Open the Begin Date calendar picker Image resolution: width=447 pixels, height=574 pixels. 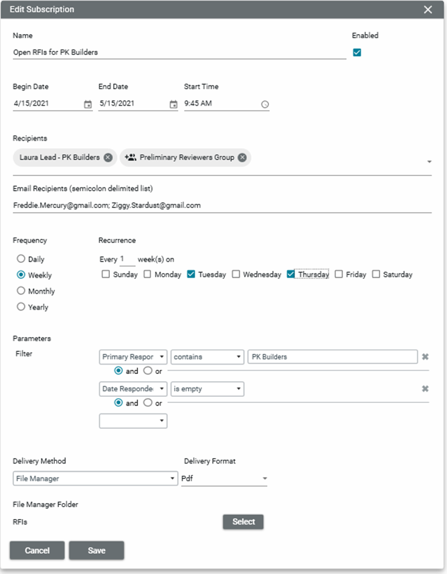88,104
